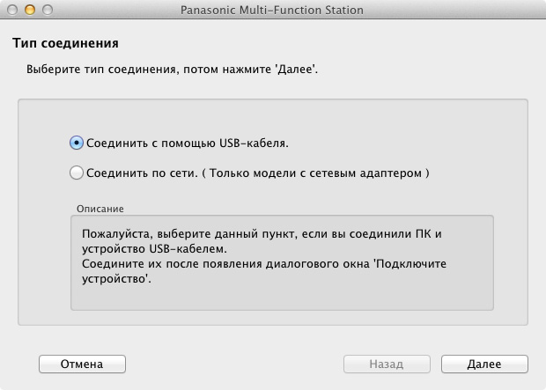Click the 'Описание' group label
The width and height of the screenshot is (546, 390).
tap(100, 209)
